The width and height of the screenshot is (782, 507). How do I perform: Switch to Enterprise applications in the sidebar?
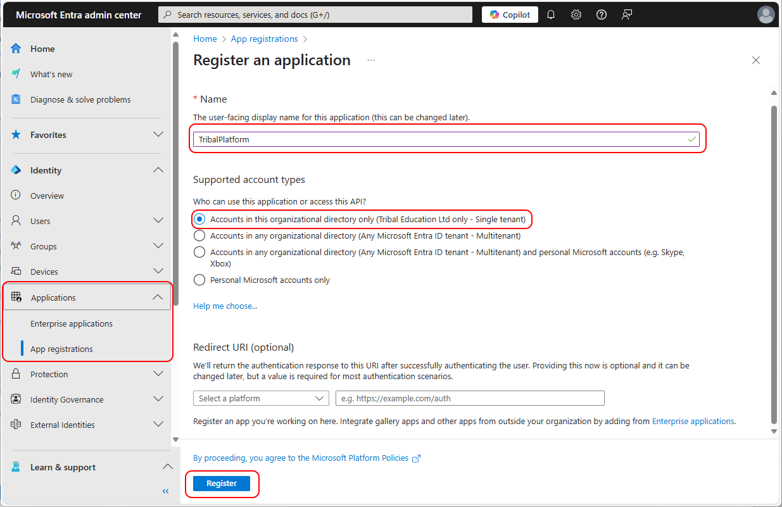(x=72, y=323)
